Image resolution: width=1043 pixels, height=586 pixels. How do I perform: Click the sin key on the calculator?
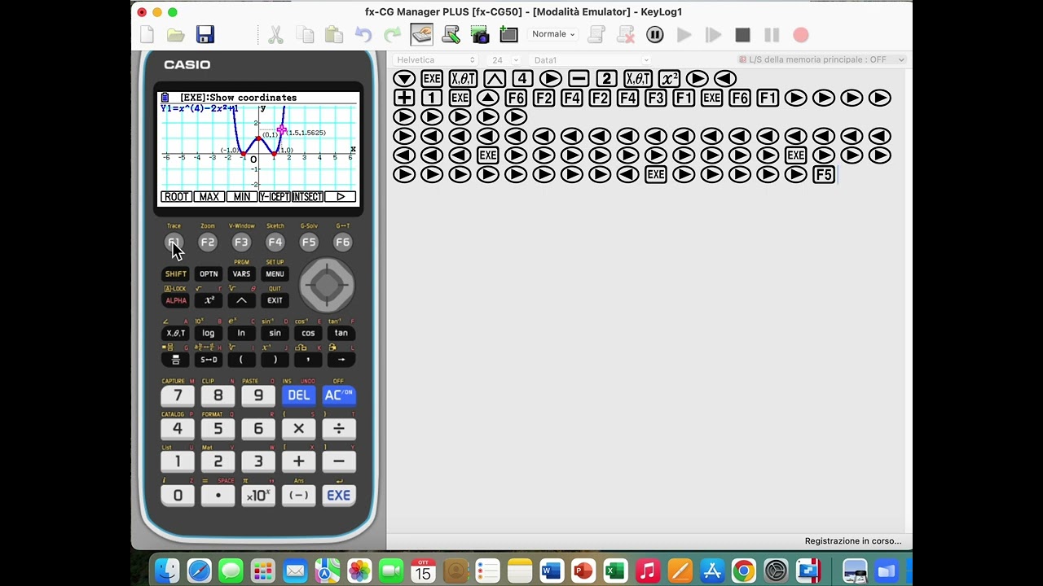click(x=275, y=333)
